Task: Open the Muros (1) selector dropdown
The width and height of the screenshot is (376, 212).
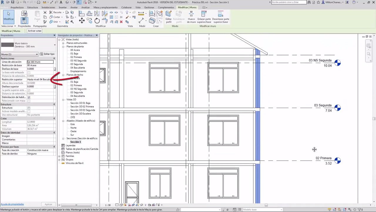Action: [x=36, y=54]
